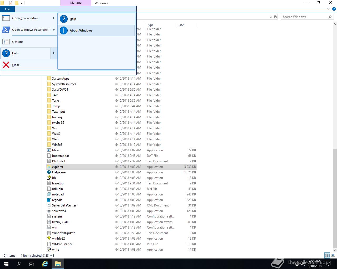Sort by the Type column header
Image resolution: width=337 pixels, height=269 pixels.
(x=161, y=25)
